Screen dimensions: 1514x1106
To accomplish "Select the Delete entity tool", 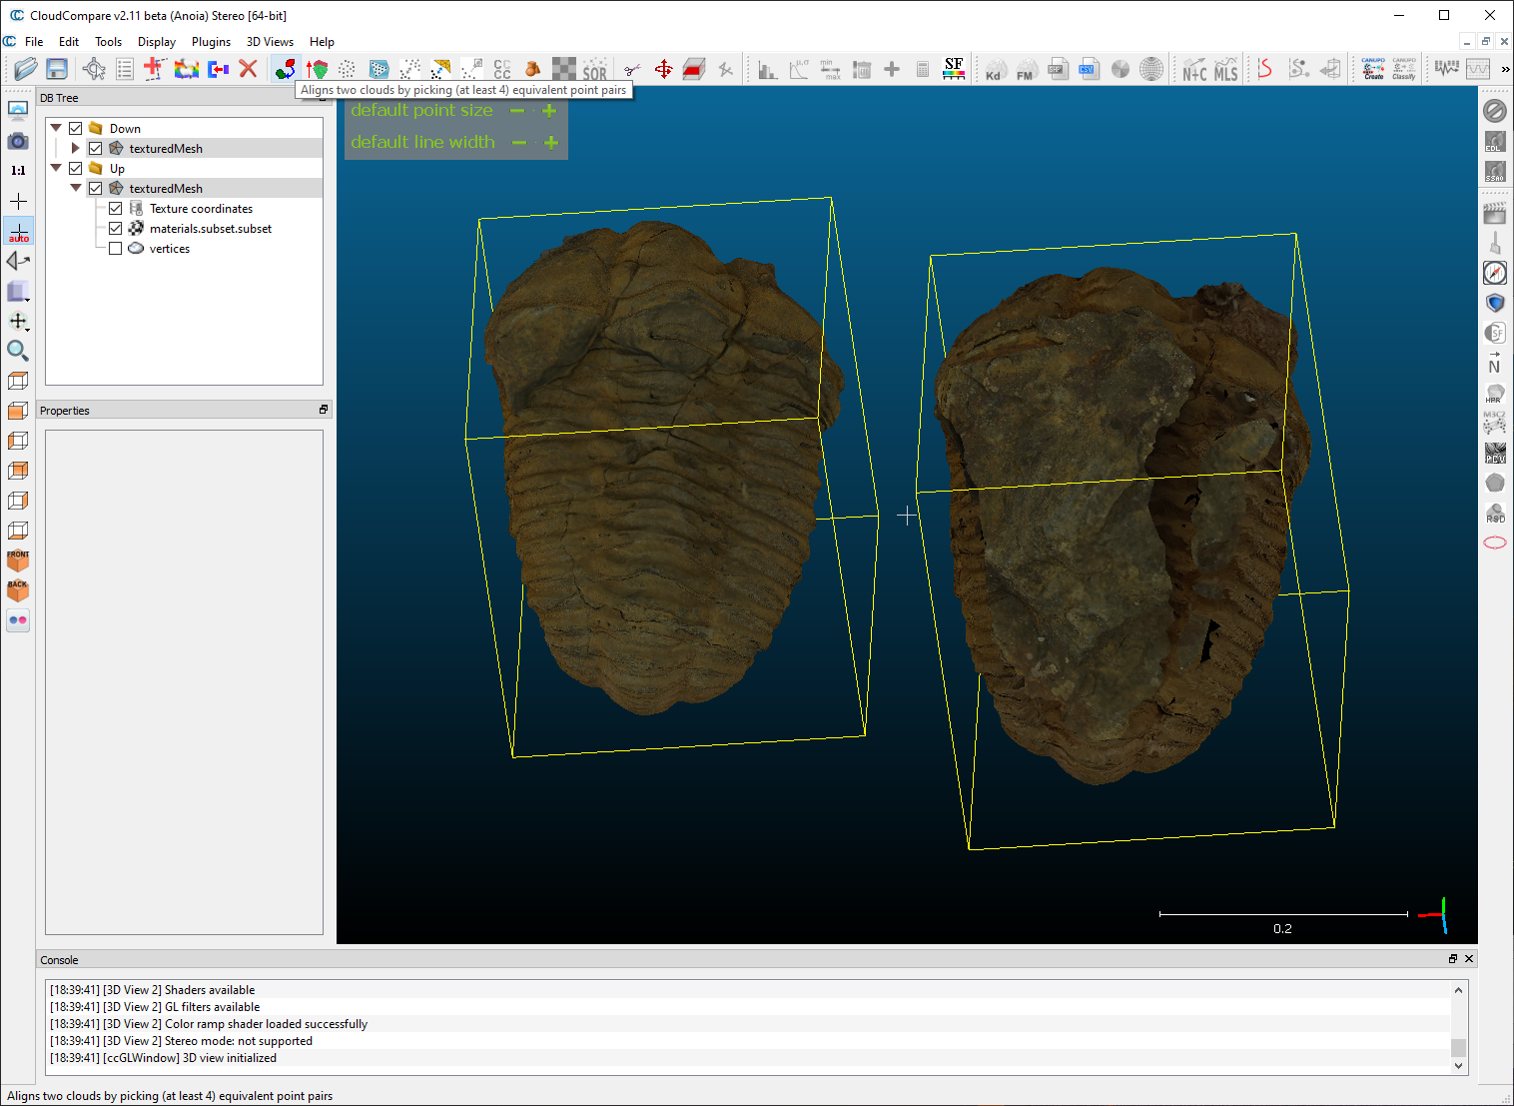I will point(249,68).
